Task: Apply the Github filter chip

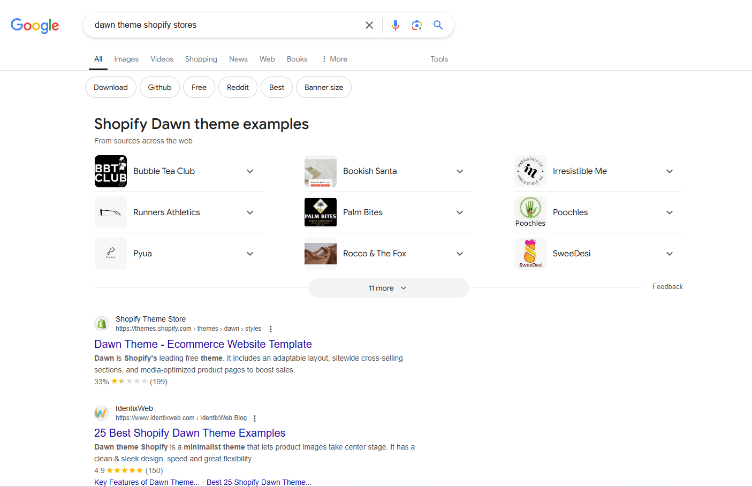Action: tap(160, 87)
